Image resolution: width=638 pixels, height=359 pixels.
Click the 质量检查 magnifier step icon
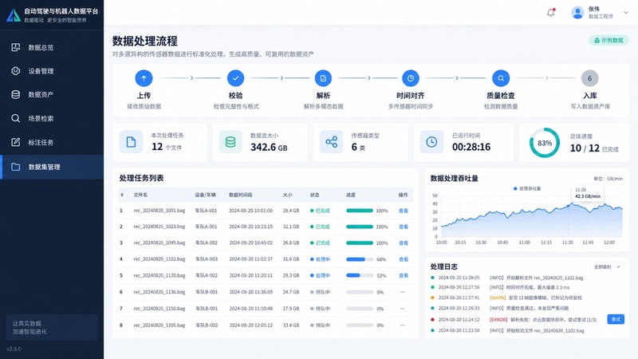pos(501,78)
